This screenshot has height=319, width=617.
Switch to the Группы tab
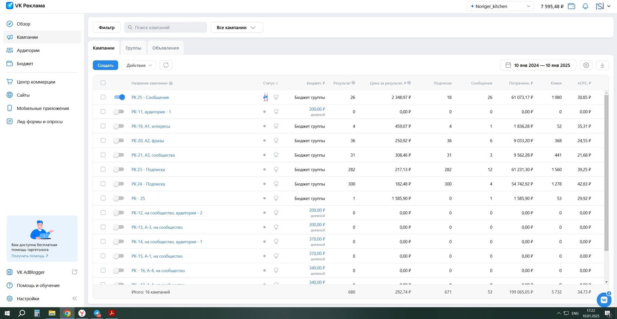133,48
